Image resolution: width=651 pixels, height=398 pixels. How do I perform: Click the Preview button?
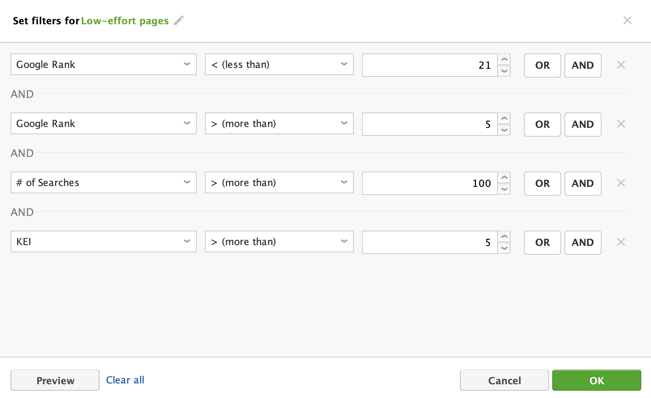coord(55,380)
